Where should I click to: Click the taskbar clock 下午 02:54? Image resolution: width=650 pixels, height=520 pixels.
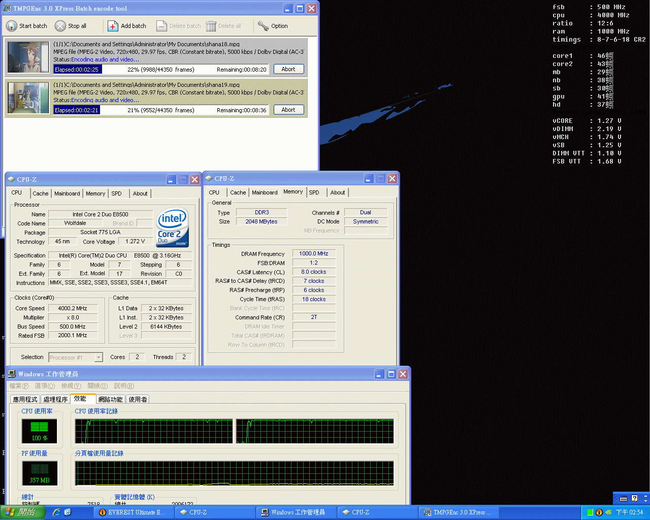pos(629,512)
